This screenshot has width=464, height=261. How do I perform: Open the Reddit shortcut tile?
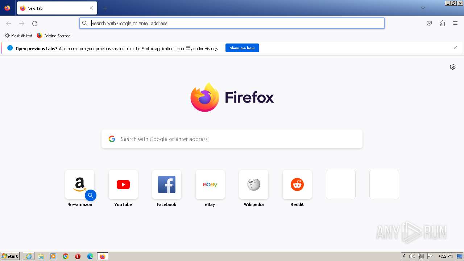click(x=297, y=185)
